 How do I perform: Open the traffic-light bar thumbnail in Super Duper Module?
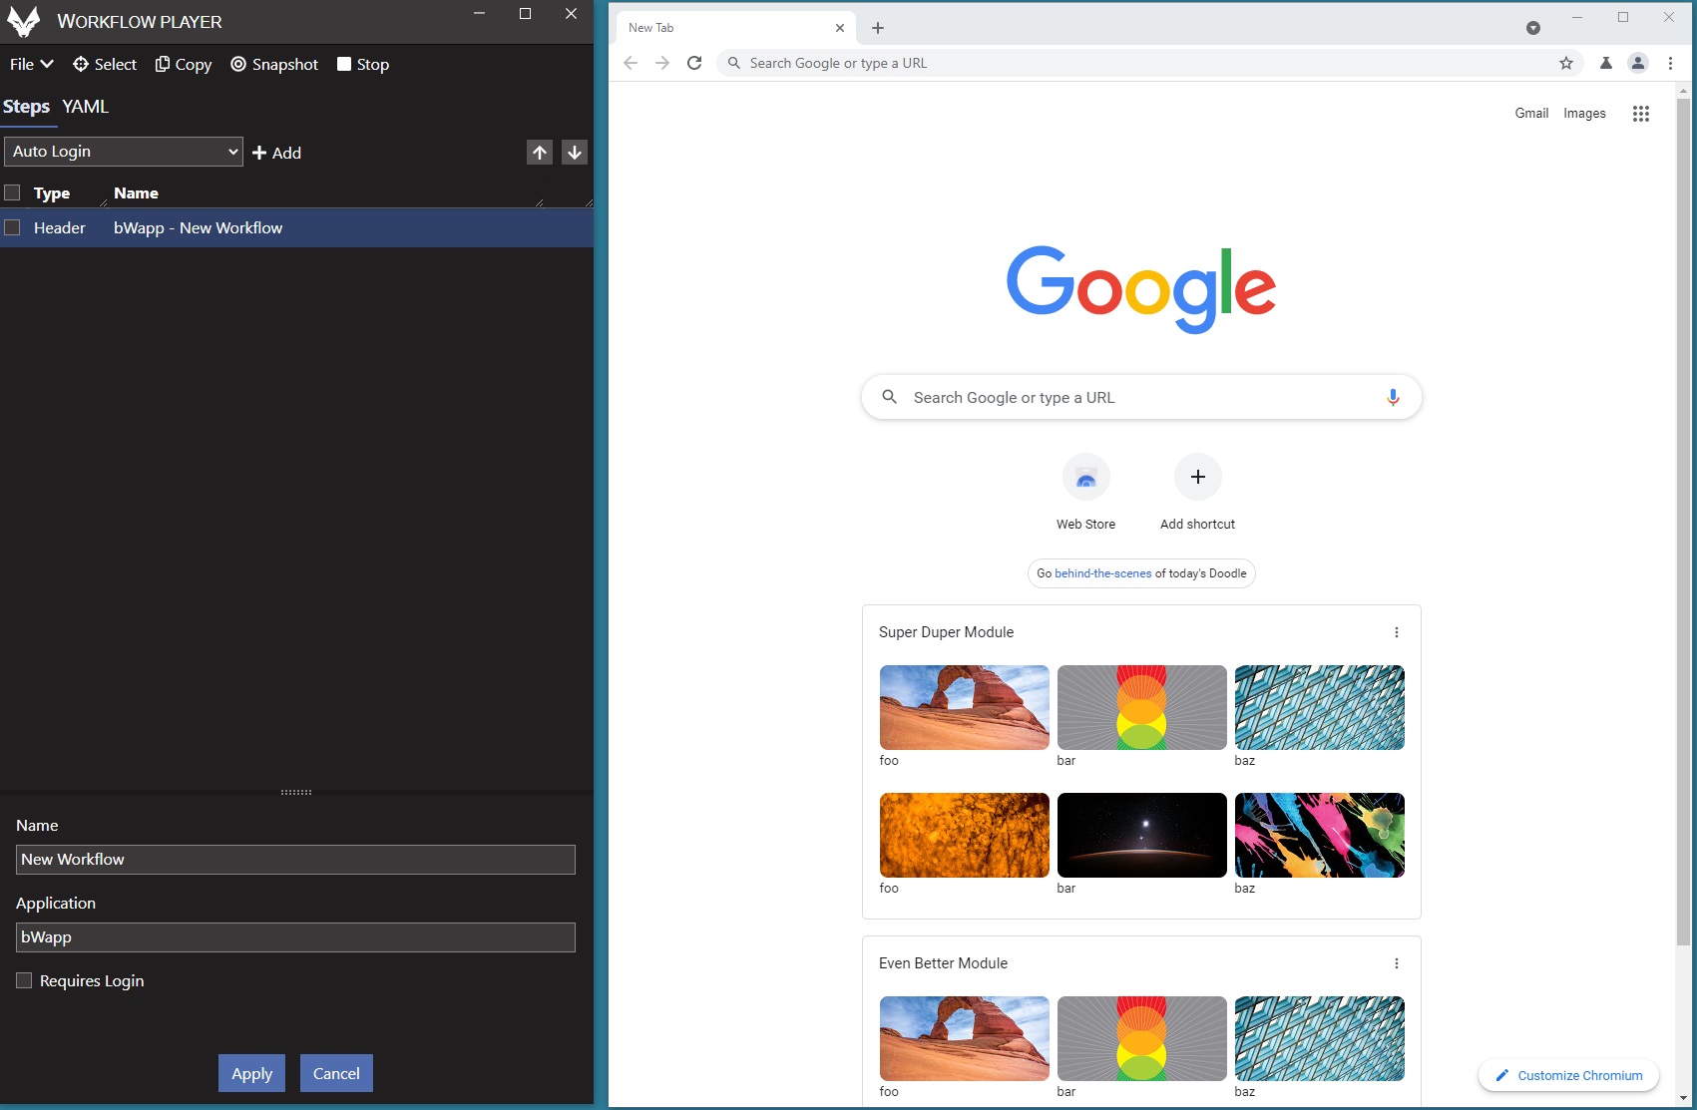tap(1142, 707)
